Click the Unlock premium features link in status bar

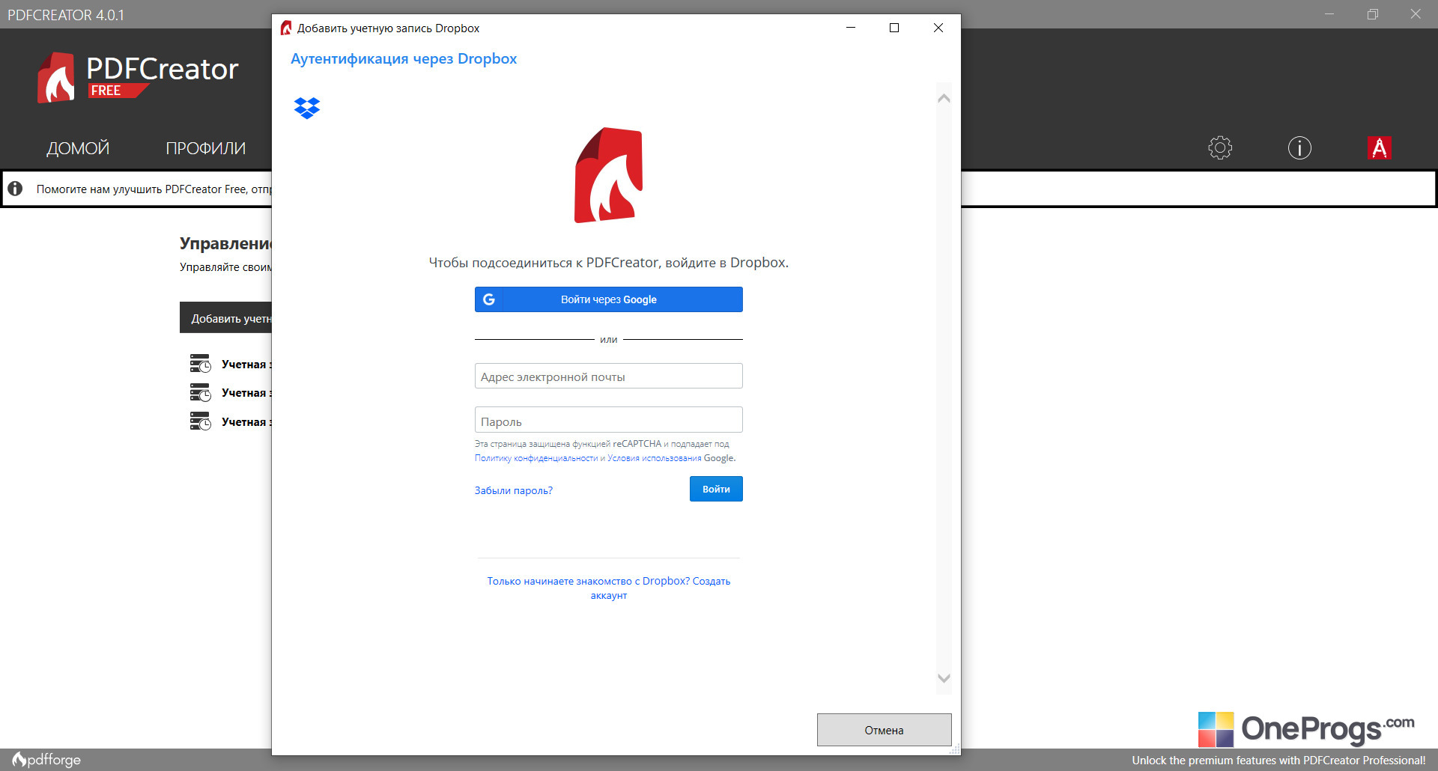pyautogui.click(x=1278, y=761)
